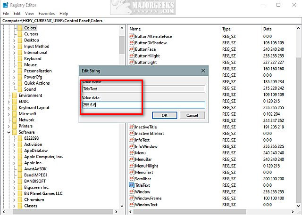Select the Bit Planet Games LLC key
Viewport: 302px width, 215px height.
(x=43, y=193)
